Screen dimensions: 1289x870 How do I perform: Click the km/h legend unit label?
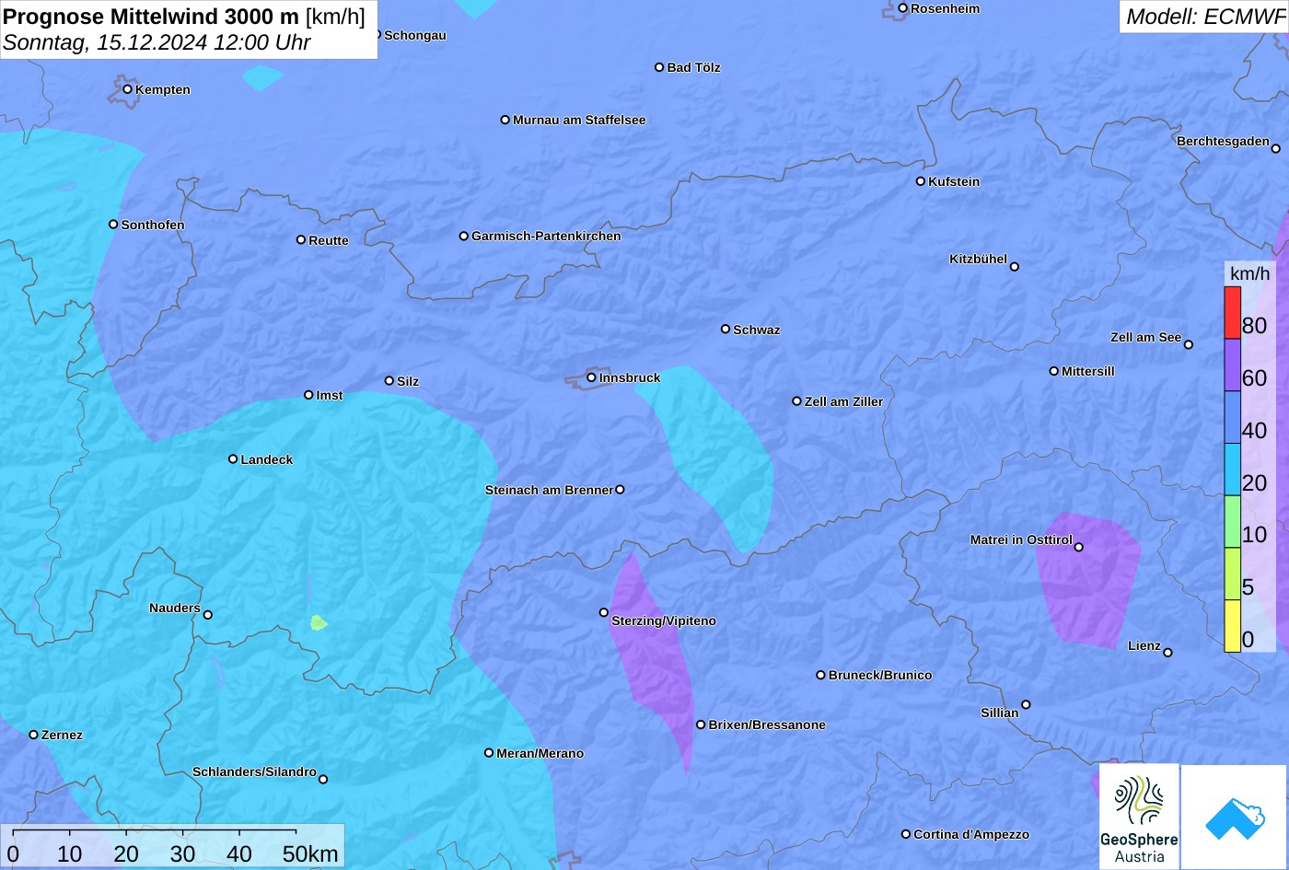click(1249, 273)
